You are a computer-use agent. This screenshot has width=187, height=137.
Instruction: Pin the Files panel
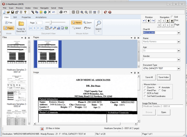click(x=25, y=38)
